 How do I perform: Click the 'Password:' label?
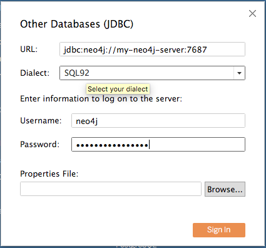(40, 145)
